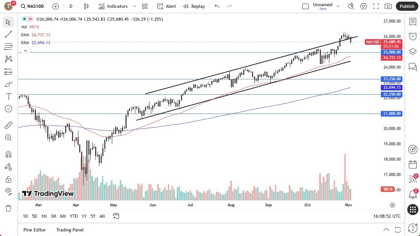The width and height of the screenshot is (420, 236).
Task: Hide all drawings using the eye icon
Action: 8,191
